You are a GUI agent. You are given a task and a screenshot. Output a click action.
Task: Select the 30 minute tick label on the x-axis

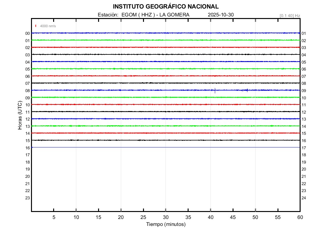click(x=166, y=217)
